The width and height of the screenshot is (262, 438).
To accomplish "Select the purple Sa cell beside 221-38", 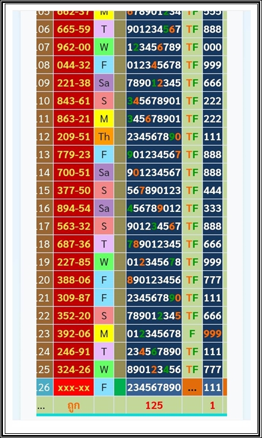I will pos(104,83).
